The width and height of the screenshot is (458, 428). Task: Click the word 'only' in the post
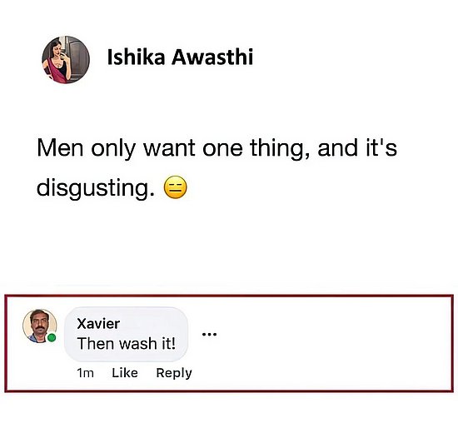point(113,149)
